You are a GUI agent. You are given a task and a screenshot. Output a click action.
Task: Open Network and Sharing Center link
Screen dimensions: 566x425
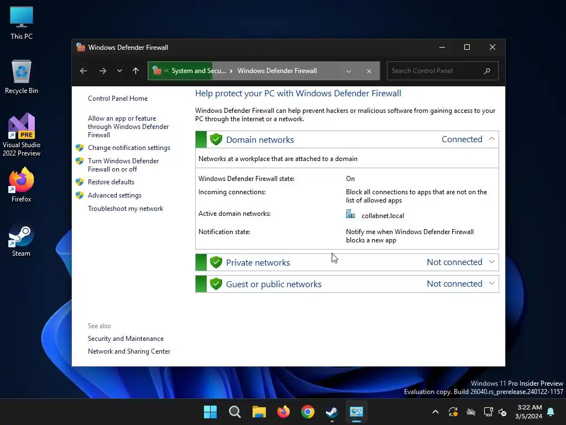[129, 351]
